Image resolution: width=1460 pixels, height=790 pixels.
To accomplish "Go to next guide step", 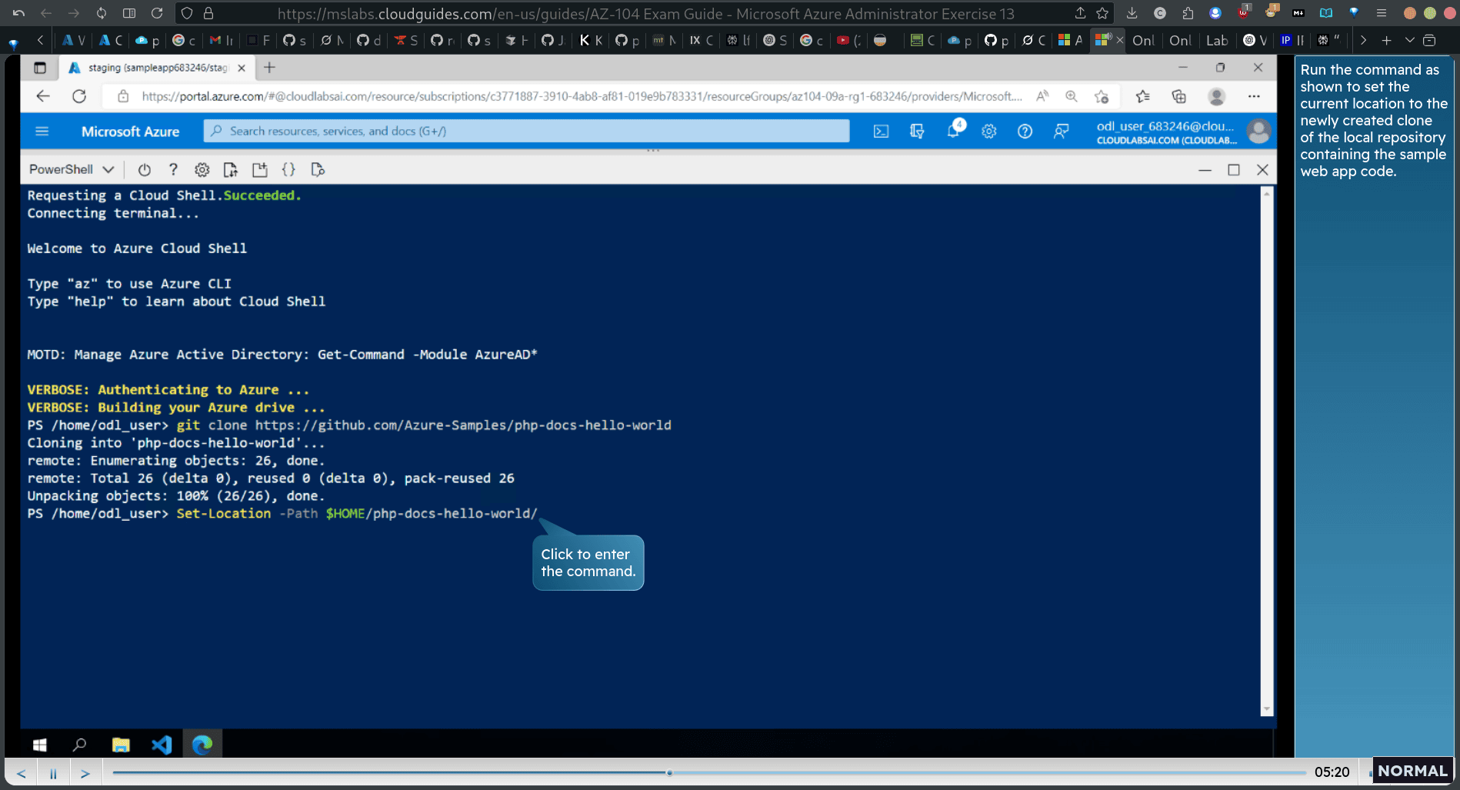I will pos(85,773).
